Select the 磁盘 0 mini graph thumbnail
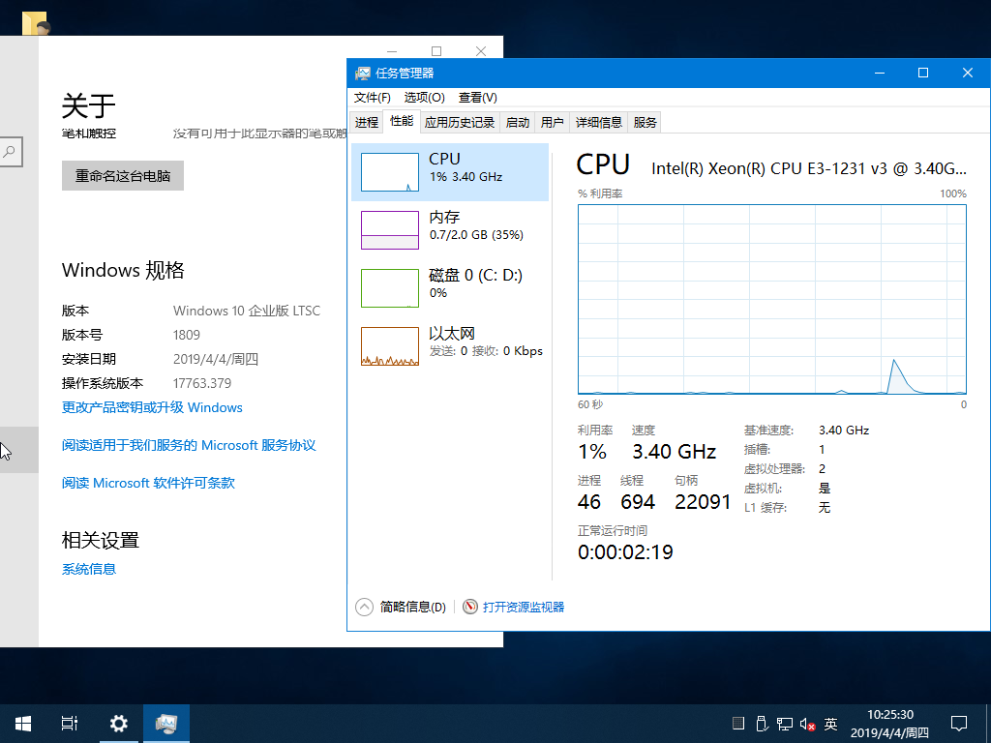 click(389, 288)
